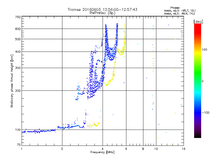Click the phase color bar
The image size is (216, 162).
pyautogui.click(x=198, y=80)
